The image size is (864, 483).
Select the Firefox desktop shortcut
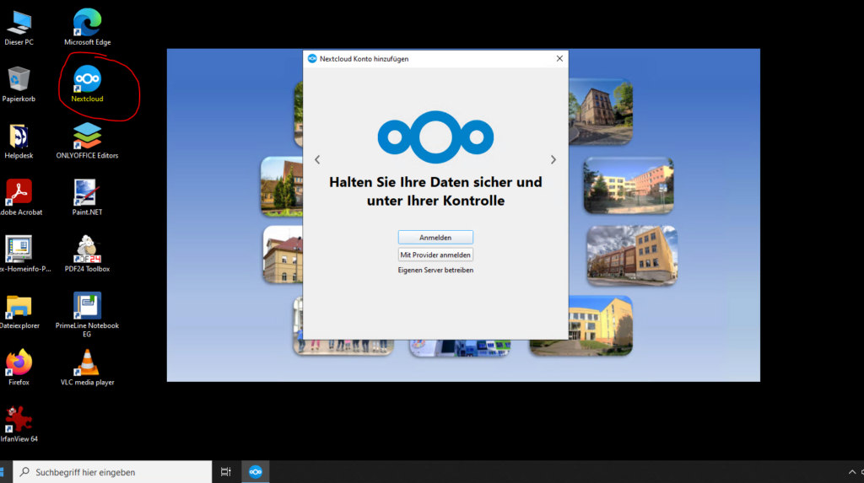(x=19, y=368)
